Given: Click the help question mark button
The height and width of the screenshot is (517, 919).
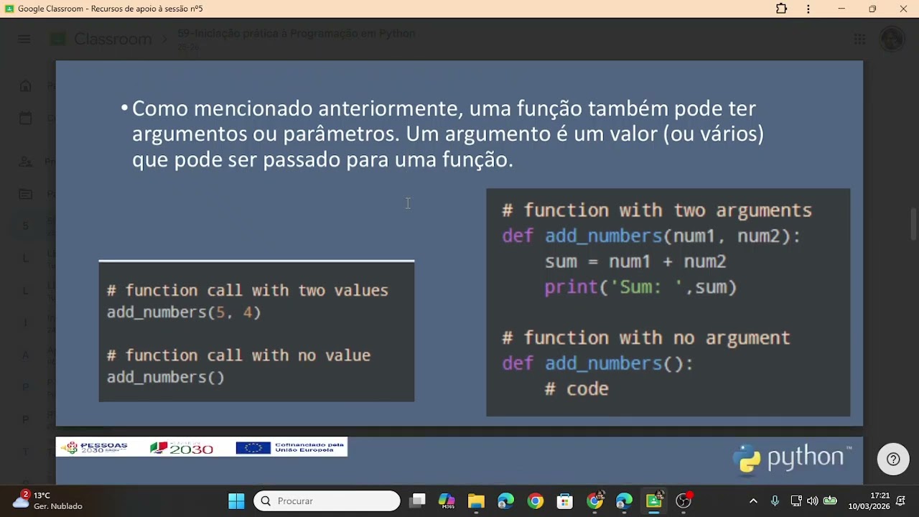Looking at the screenshot, I should (893, 460).
